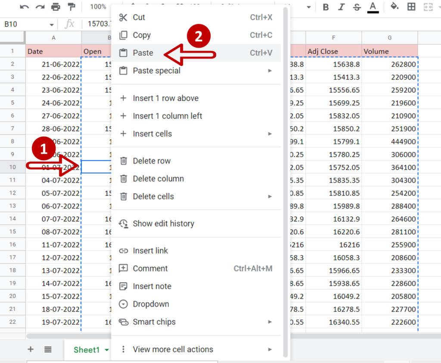
Task: Click the 100% zoom level field
Action: click(x=98, y=7)
